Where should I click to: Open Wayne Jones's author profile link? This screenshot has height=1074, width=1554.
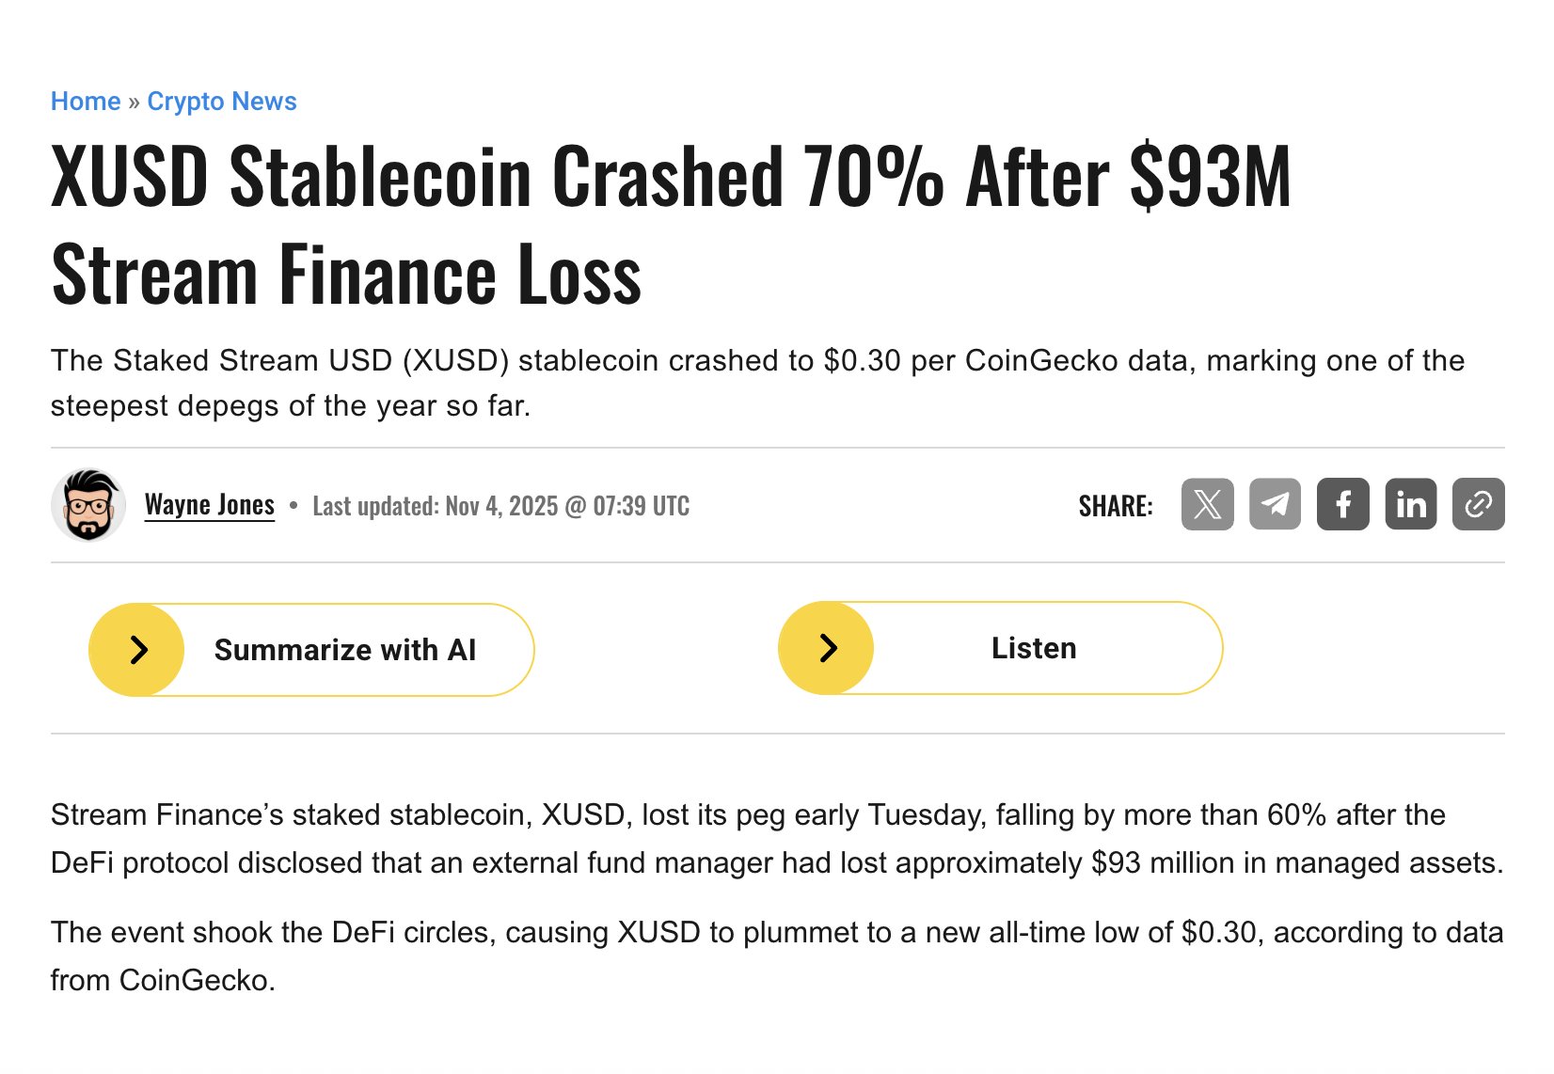[210, 505]
